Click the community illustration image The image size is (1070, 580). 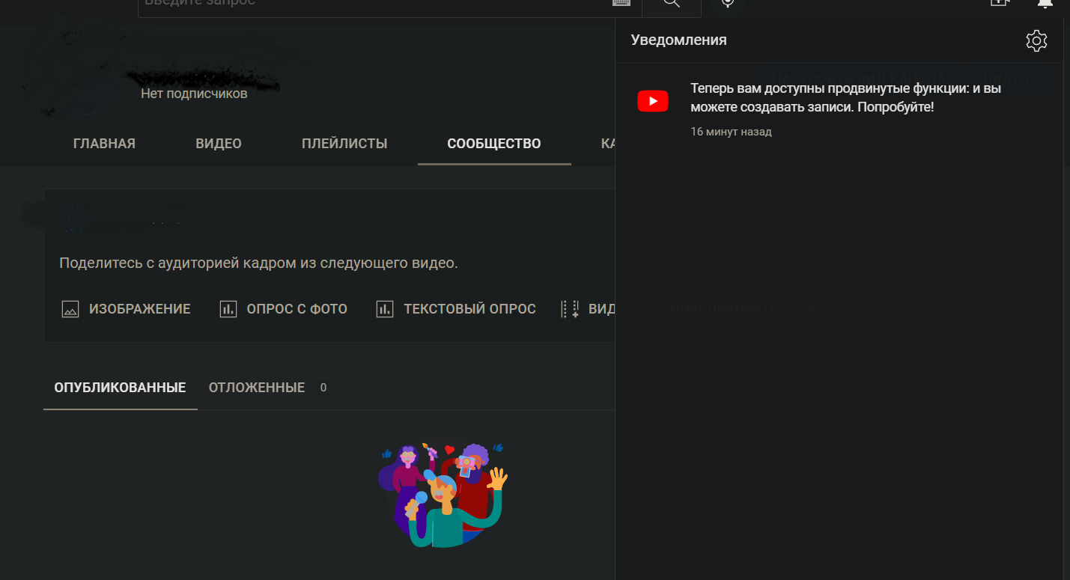pos(443,494)
